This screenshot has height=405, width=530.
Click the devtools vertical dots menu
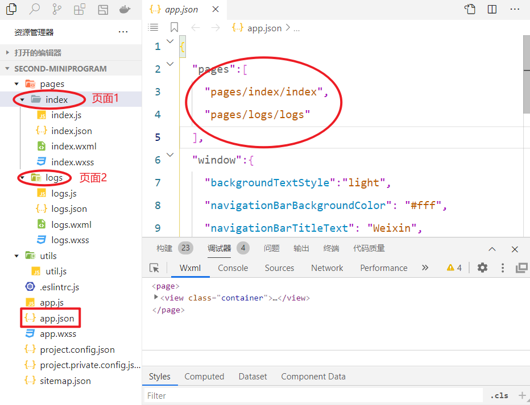(503, 268)
